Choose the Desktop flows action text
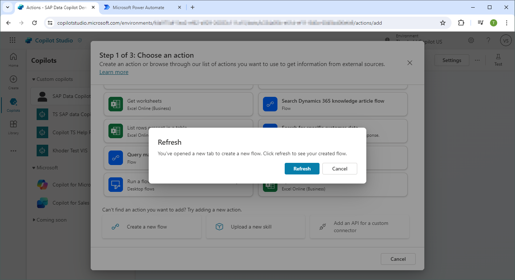 pos(141,189)
